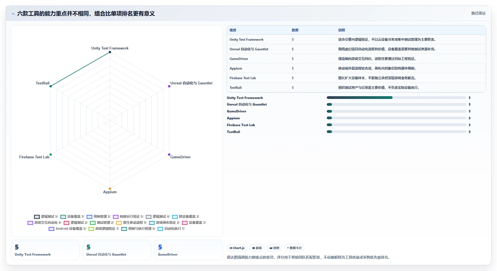The height and width of the screenshot is (271, 497).
Task: Select the GameDriver table row name
Action: pyautogui.click(x=239, y=59)
